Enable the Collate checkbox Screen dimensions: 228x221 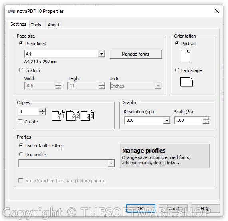point(20,121)
